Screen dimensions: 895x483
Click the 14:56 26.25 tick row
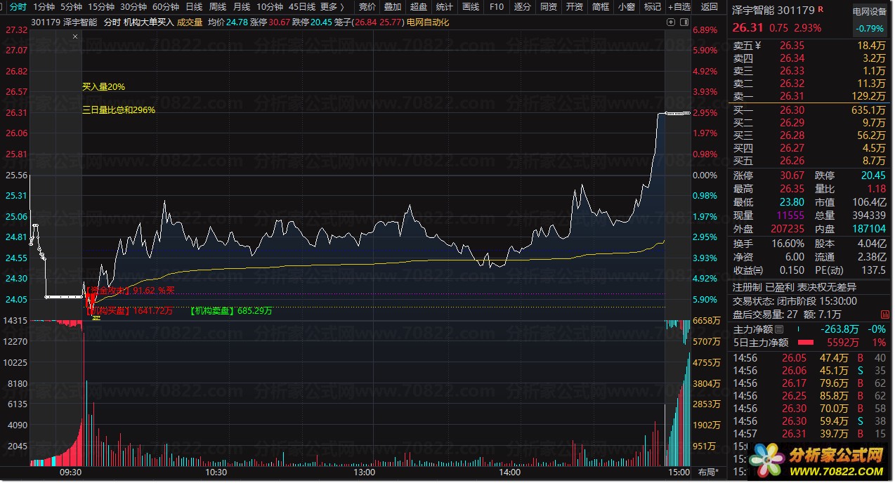pos(809,396)
